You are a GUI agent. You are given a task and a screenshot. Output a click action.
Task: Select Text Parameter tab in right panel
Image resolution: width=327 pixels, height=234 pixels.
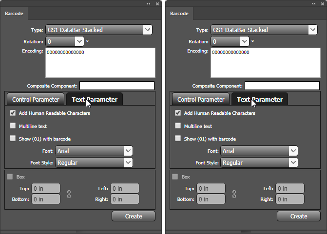point(259,99)
